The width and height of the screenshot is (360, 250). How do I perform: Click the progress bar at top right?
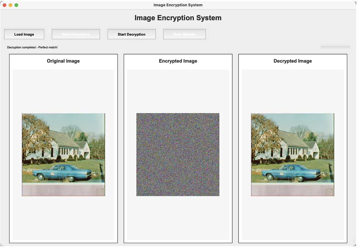pyautogui.click(x=335, y=47)
